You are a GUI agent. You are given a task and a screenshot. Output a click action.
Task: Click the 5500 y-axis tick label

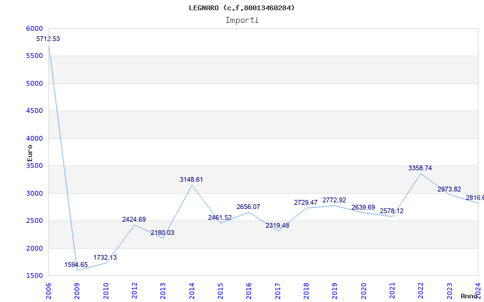pos(34,56)
